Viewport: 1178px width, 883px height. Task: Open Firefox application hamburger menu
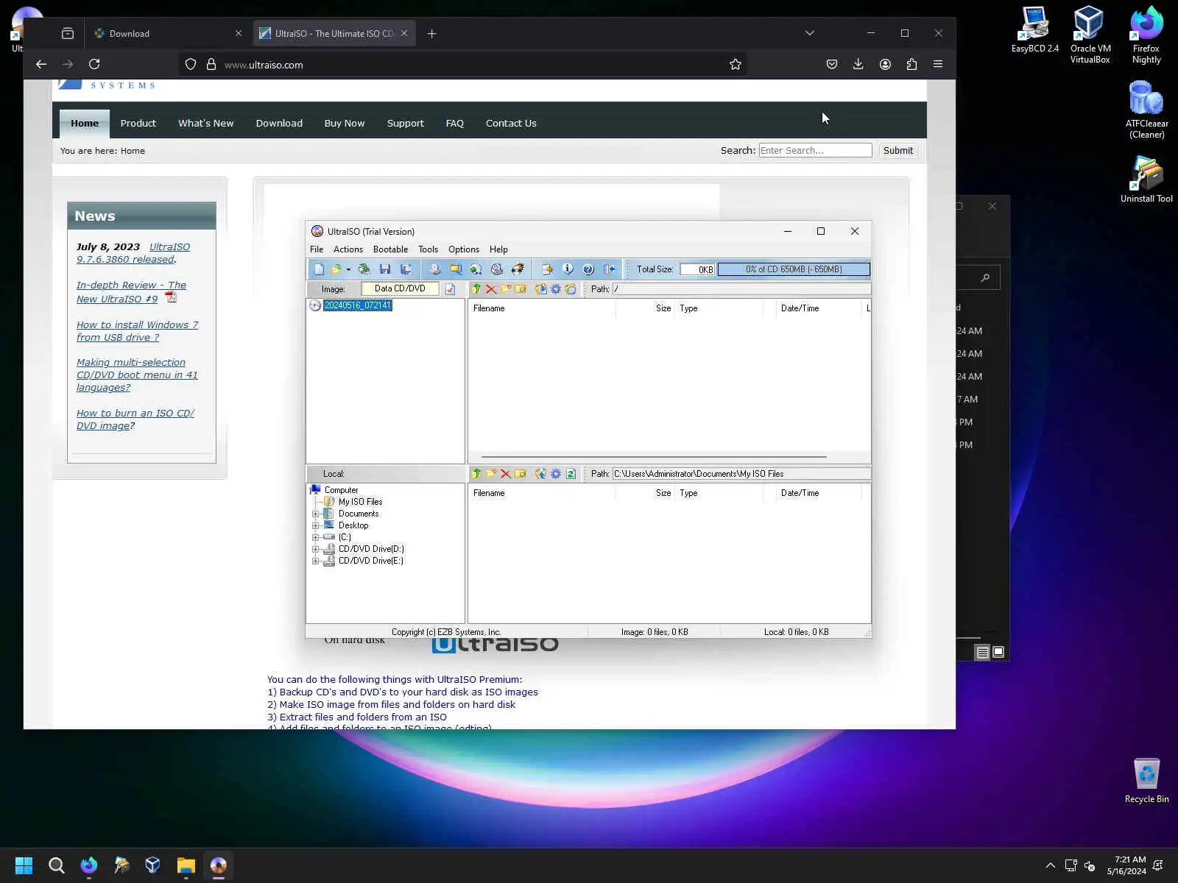tap(938, 65)
